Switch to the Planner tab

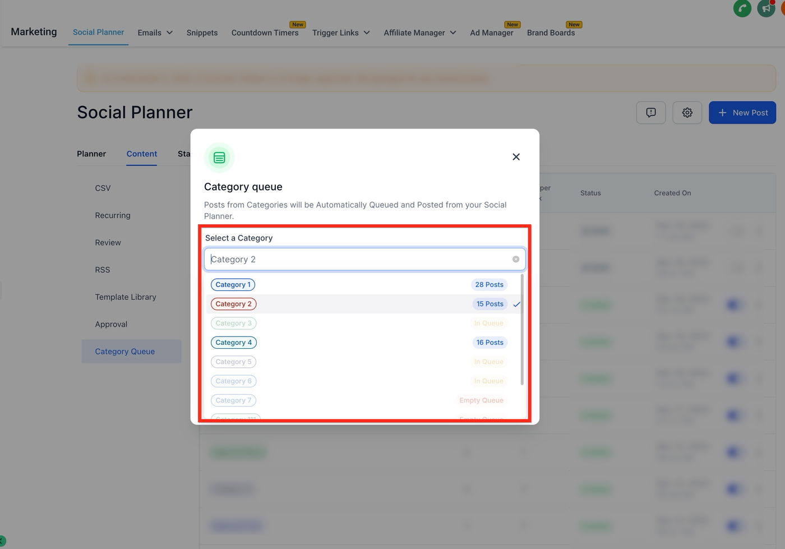pos(91,154)
